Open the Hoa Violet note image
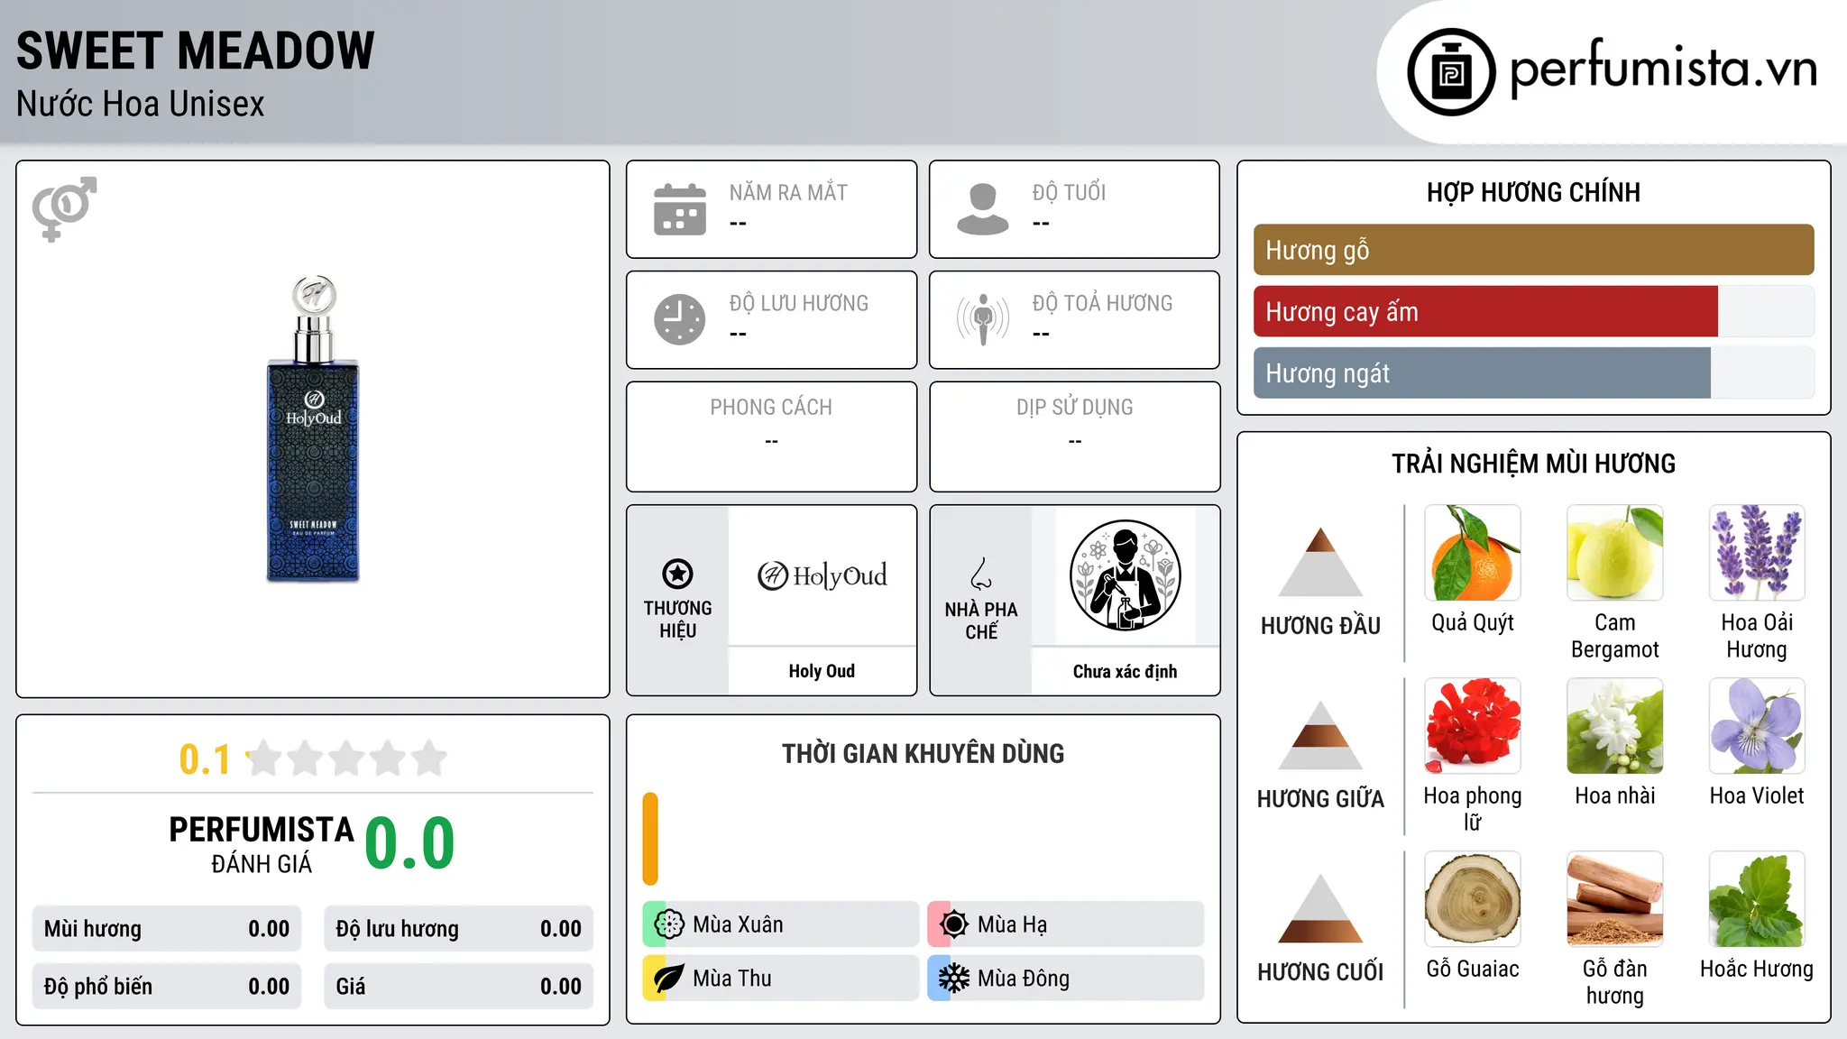The image size is (1847, 1039). click(x=1757, y=726)
